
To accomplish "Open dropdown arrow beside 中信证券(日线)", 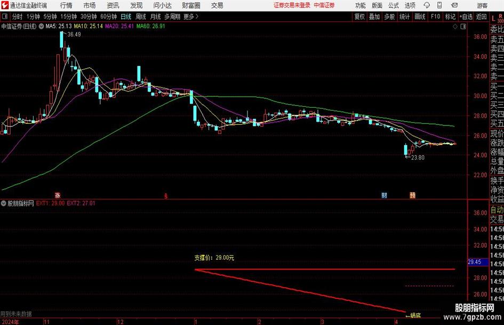I will 41,26.
